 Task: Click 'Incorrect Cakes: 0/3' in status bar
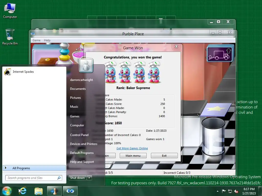pyautogui.click(x=177, y=173)
